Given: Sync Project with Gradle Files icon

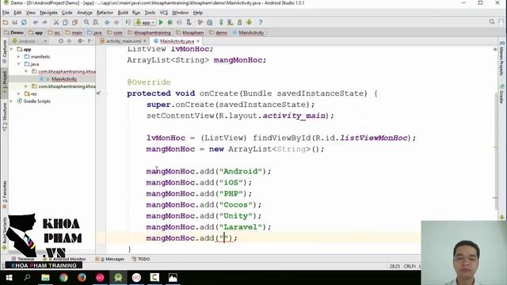Looking at the screenshot, I should [221, 22].
